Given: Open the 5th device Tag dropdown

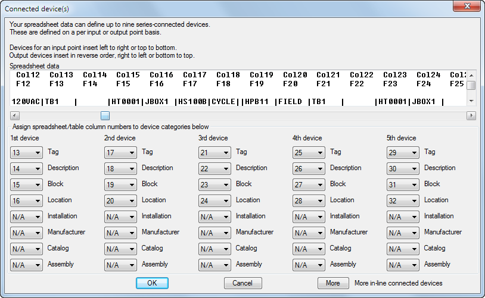Looking at the screenshot, I should click(403, 152).
